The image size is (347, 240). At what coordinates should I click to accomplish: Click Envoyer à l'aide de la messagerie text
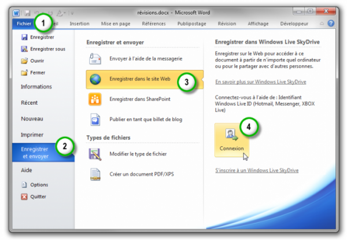[146, 58]
